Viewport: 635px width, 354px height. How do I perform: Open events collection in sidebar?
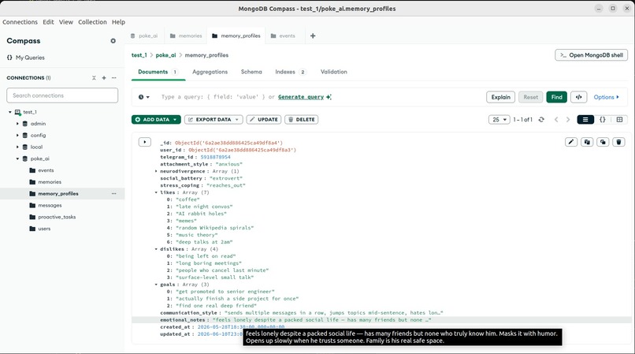(x=46, y=171)
